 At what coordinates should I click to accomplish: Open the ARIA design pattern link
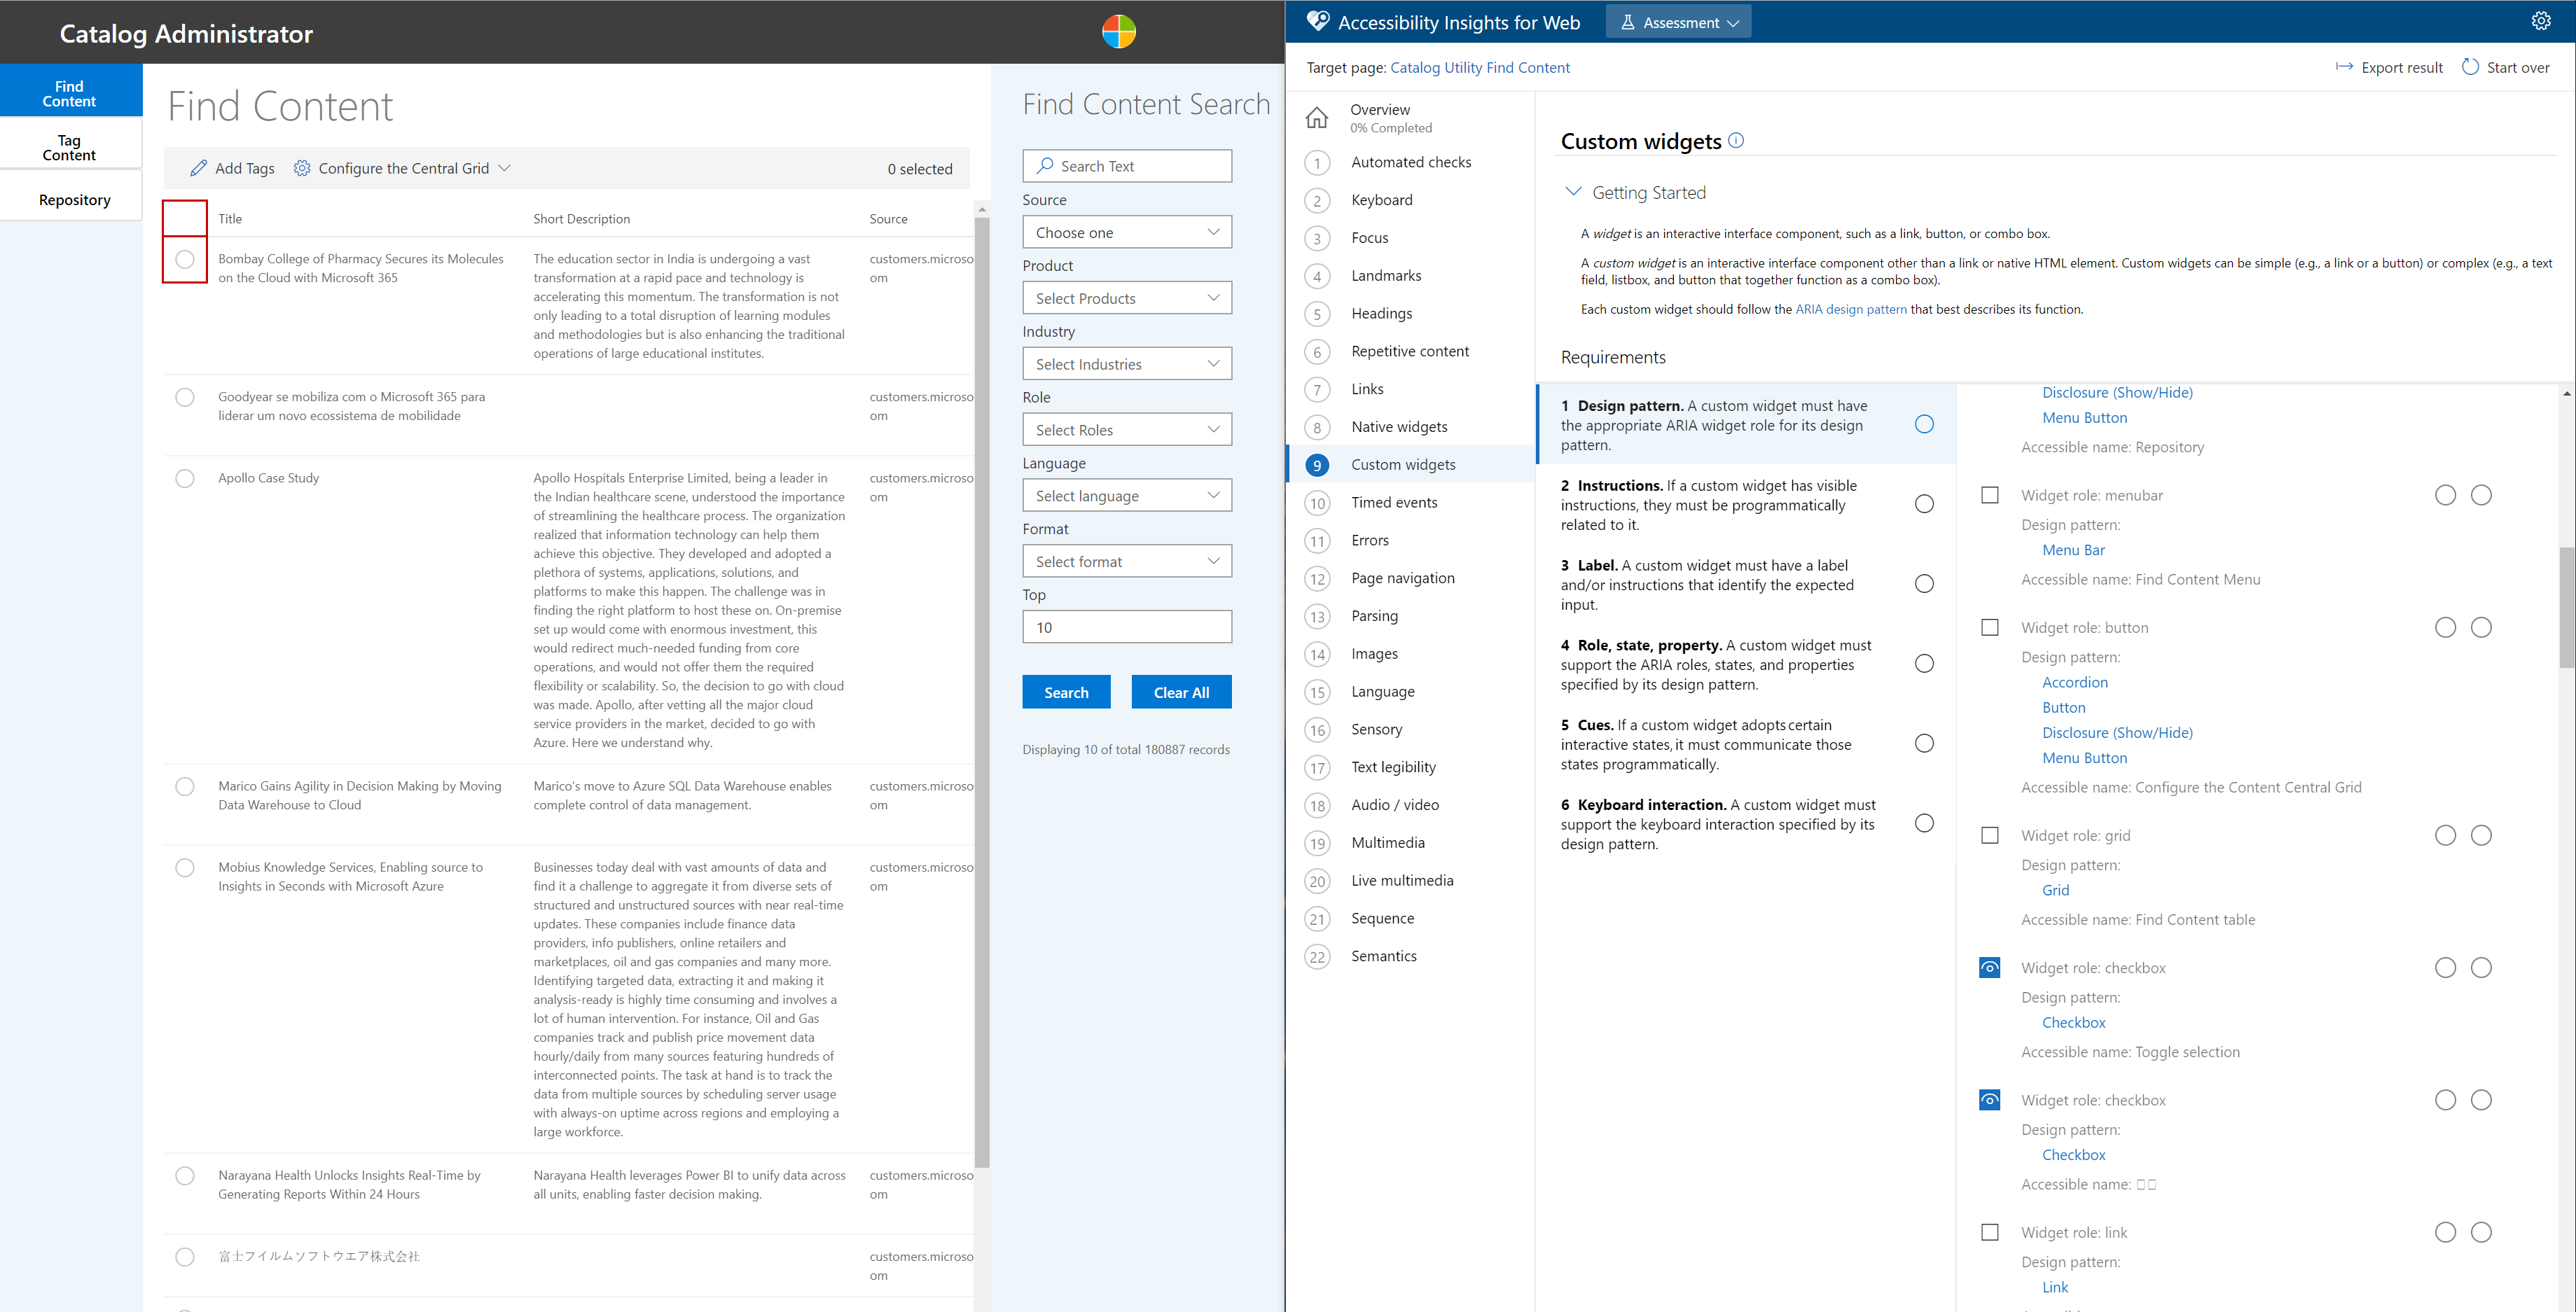click(1850, 309)
